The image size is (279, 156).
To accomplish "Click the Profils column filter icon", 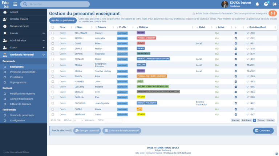I will pos(118,27).
